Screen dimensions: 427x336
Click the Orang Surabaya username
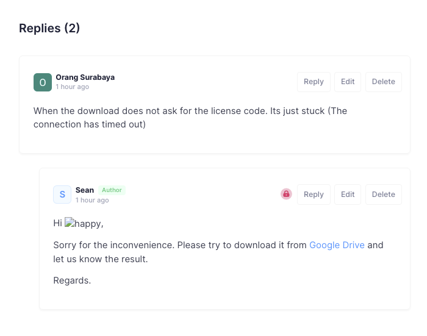point(85,77)
